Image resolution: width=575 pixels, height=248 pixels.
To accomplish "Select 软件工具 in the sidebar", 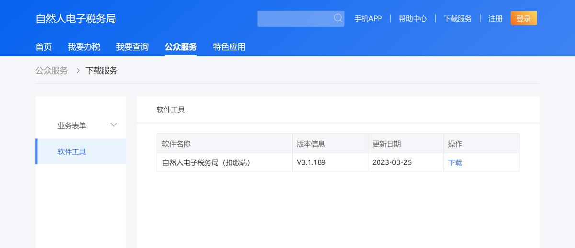I will point(72,152).
